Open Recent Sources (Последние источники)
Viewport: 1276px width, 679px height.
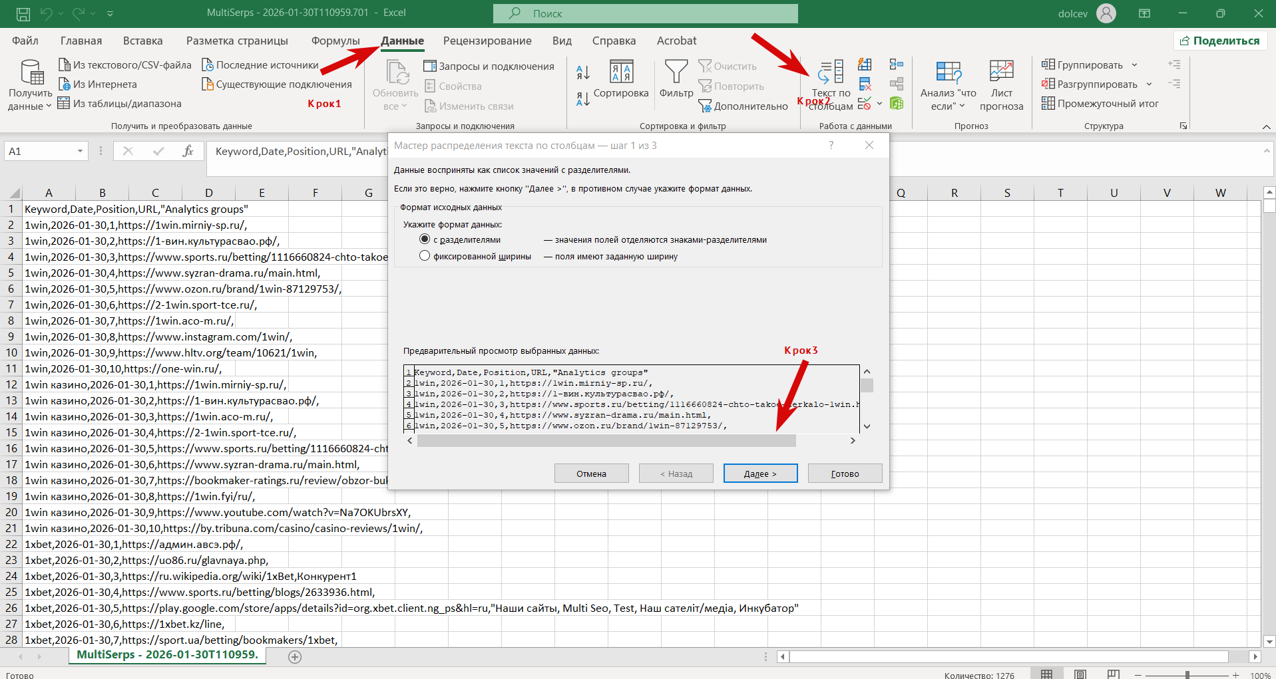(x=260, y=65)
